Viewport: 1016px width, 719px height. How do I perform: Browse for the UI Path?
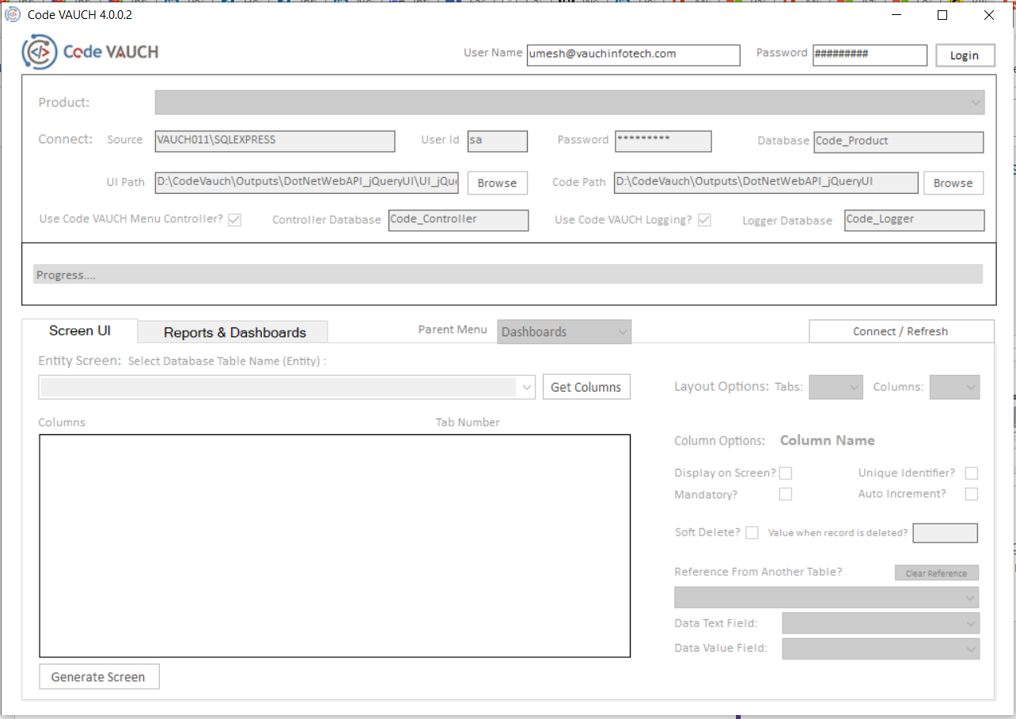(x=497, y=183)
